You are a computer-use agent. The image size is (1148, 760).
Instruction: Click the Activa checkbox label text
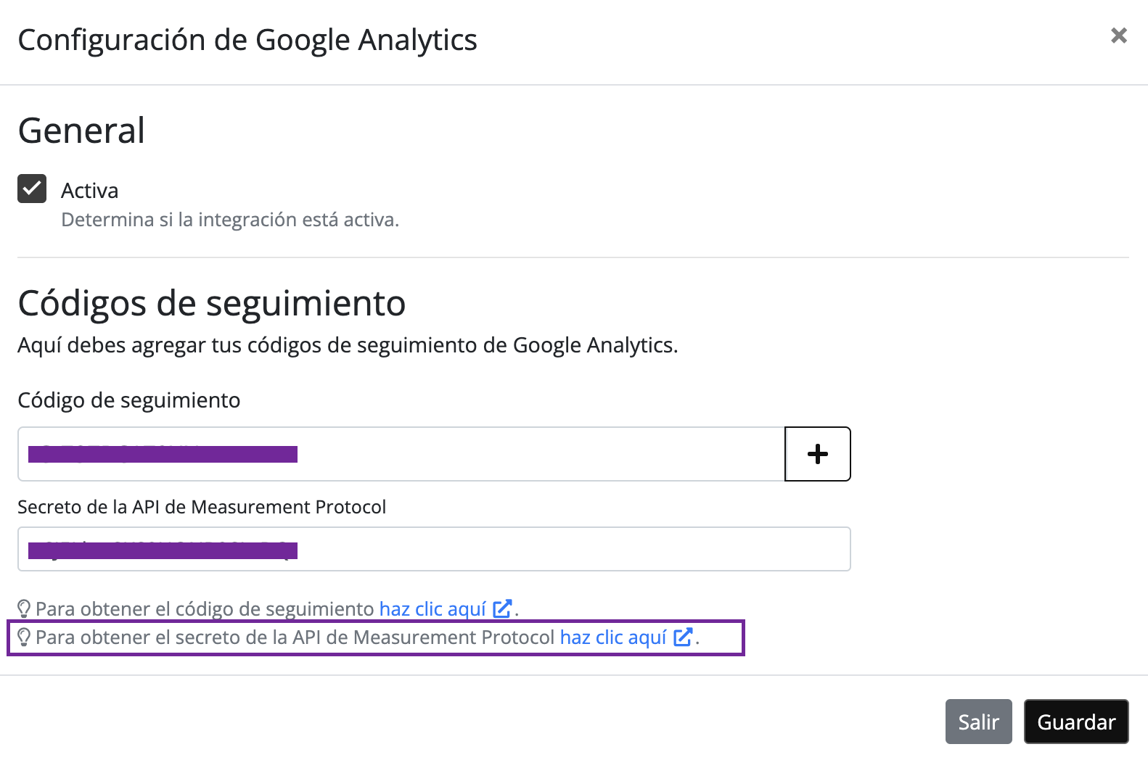(x=89, y=191)
